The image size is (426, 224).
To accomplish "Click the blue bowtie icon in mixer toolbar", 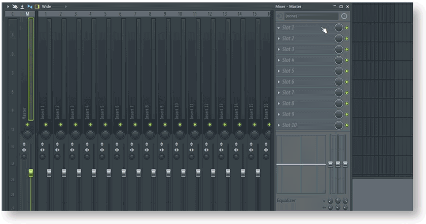I will [30, 7].
